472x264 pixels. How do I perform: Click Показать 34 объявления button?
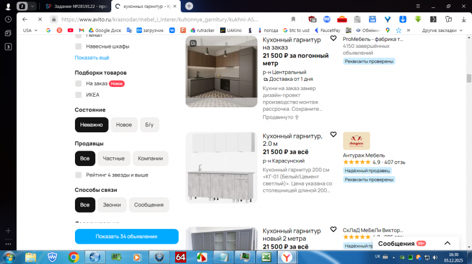(127, 236)
